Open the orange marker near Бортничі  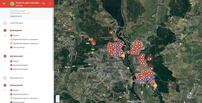click(x=155, y=86)
